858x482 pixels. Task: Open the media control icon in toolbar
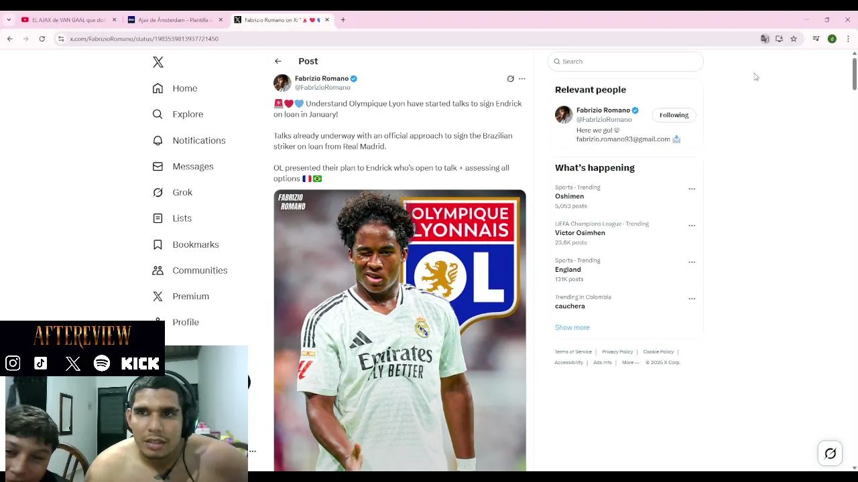coord(816,39)
